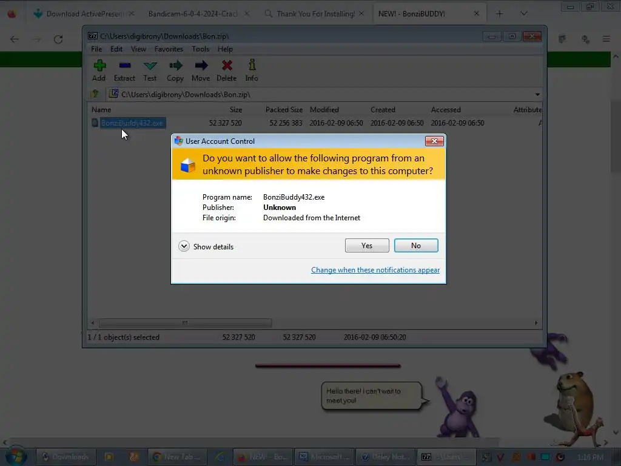Click the 7-Zip horizontal scrollbar thumb
This screenshot has height=466, width=621.
tap(185, 323)
